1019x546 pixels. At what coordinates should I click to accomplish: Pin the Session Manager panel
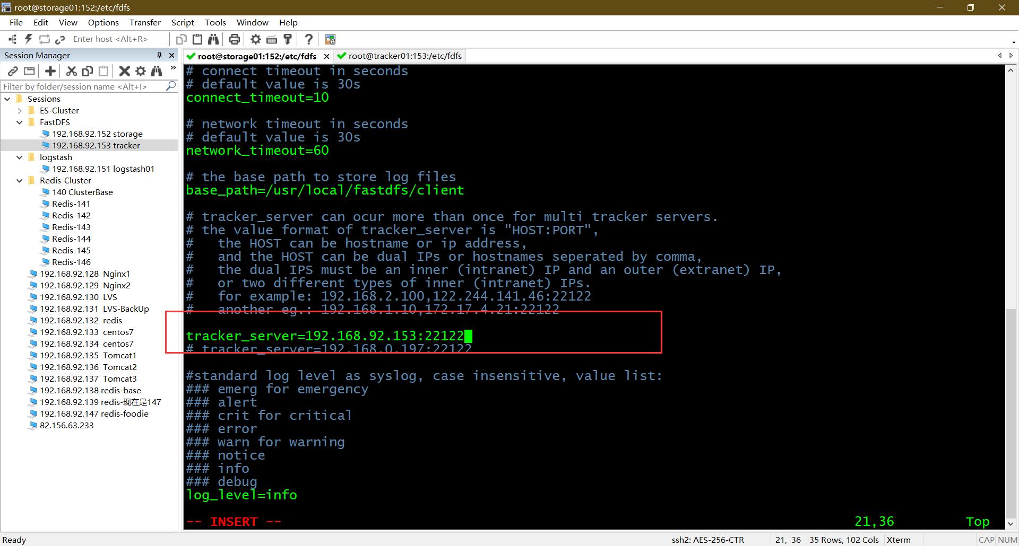[x=159, y=55]
